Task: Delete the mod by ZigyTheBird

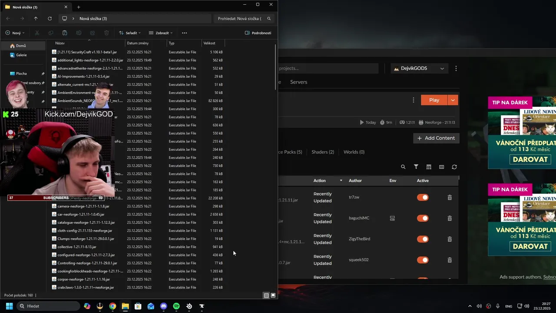Action: pyautogui.click(x=450, y=239)
